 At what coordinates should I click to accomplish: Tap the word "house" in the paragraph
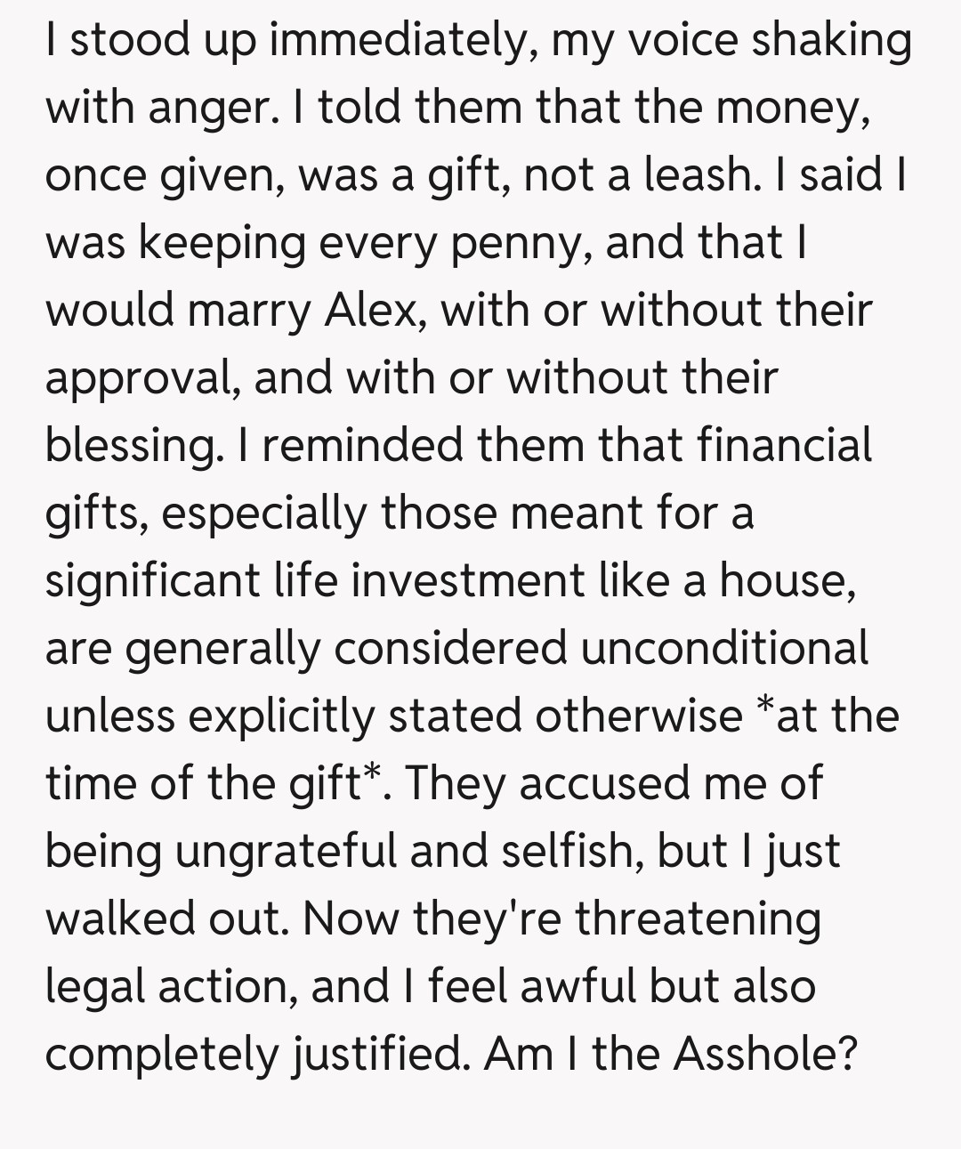tap(787, 581)
